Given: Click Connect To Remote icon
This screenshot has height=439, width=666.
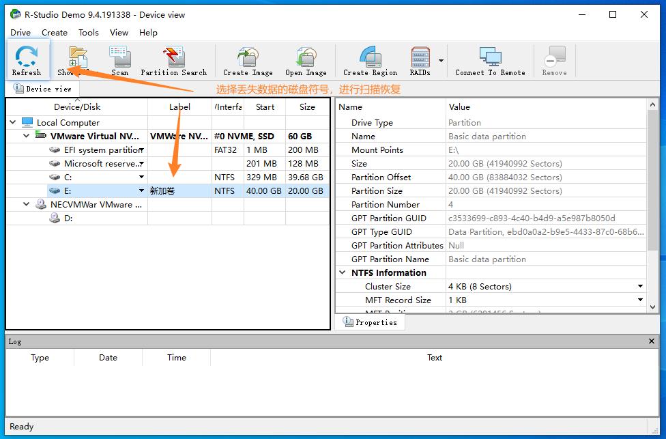Looking at the screenshot, I should pyautogui.click(x=490, y=60).
